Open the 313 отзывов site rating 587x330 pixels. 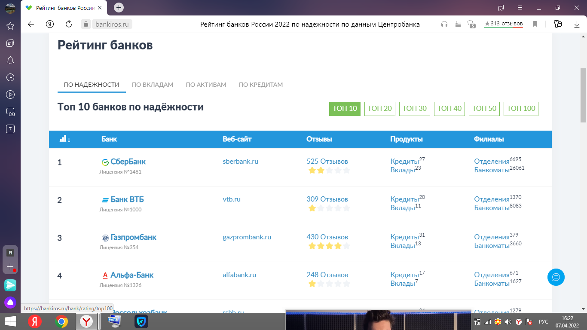(503, 24)
